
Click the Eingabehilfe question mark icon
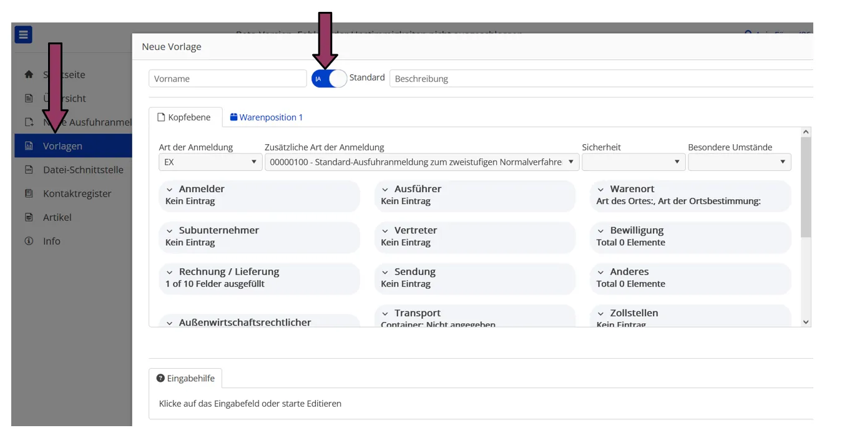tap(160, 378)
